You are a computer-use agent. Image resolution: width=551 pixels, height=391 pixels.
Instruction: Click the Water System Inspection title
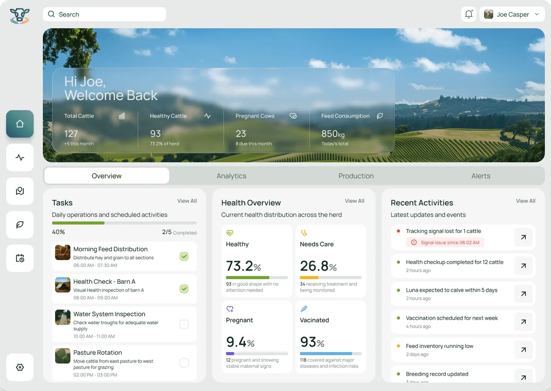coord(109,314)
